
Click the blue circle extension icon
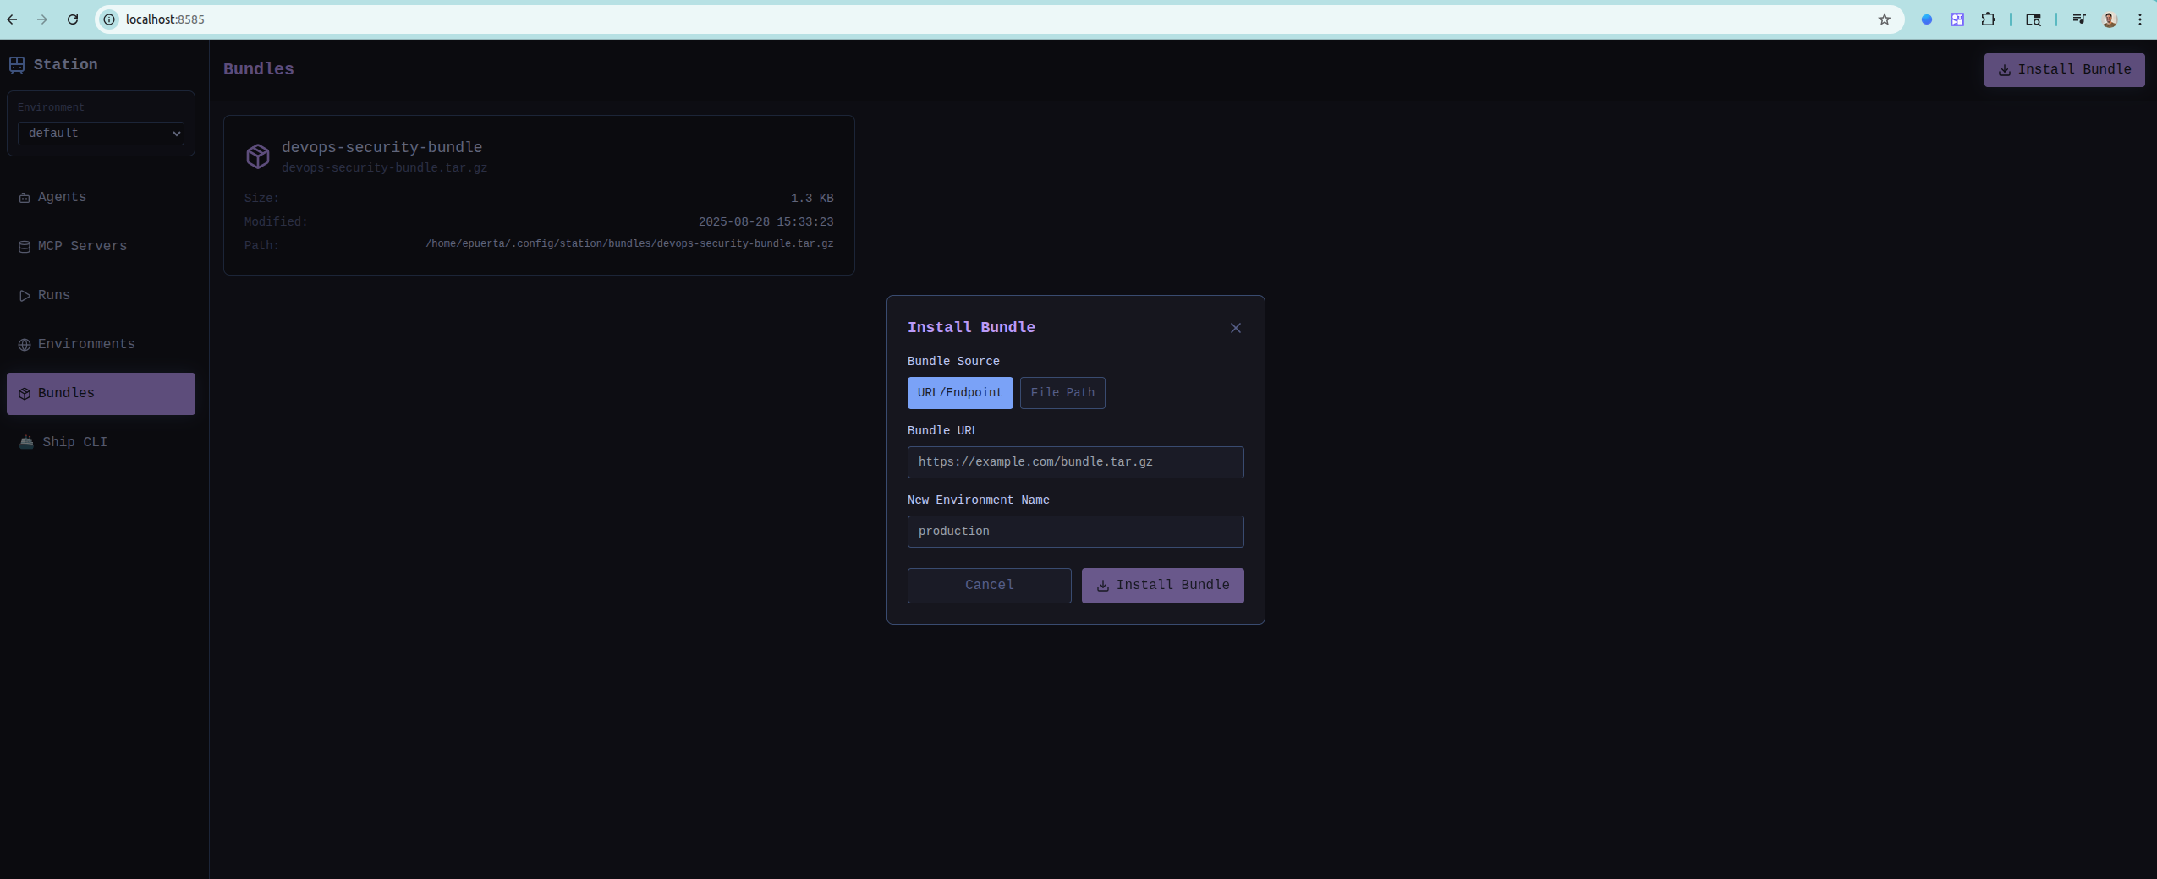pos(1927,19)
